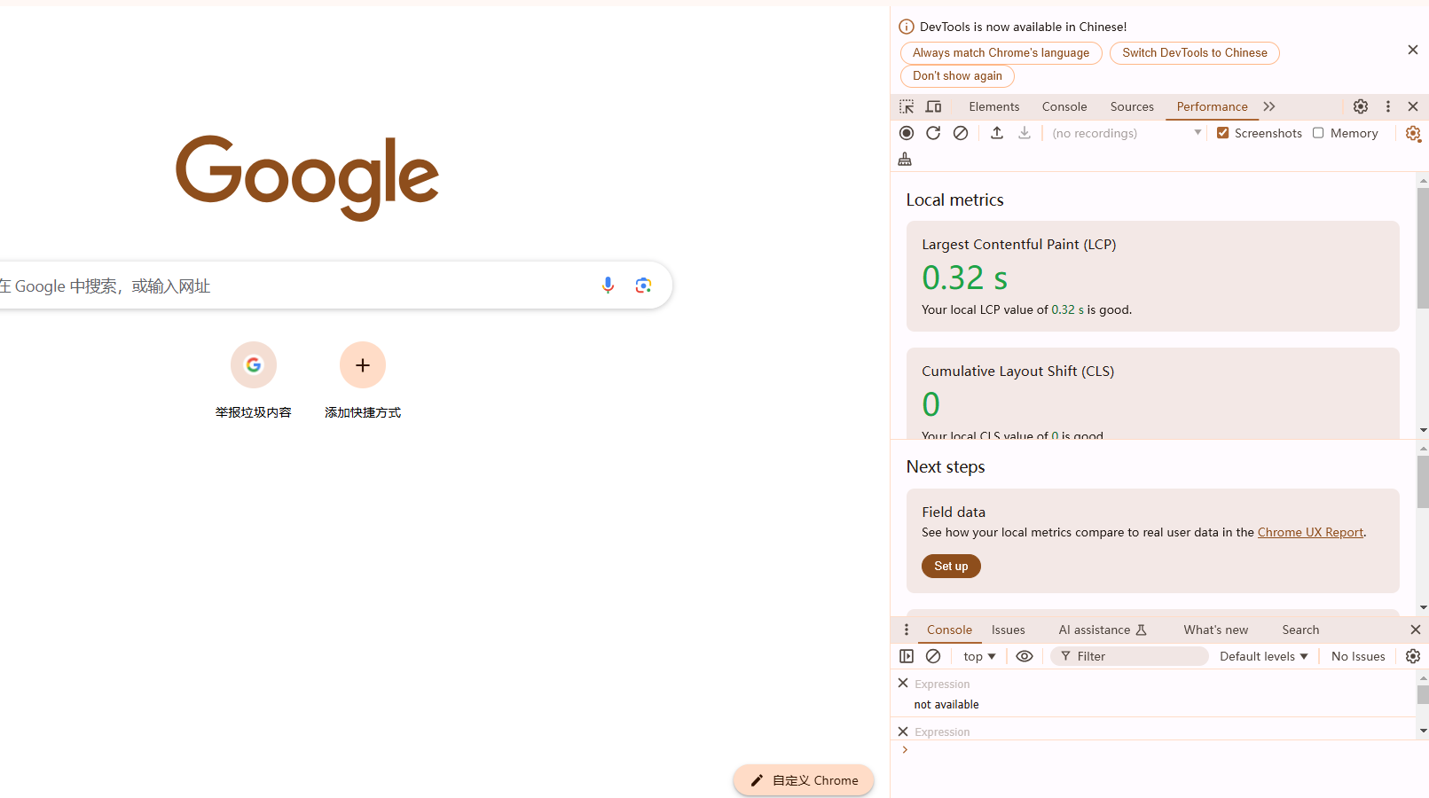
Task: Show the console sidebar
Action: pos(906,656)
